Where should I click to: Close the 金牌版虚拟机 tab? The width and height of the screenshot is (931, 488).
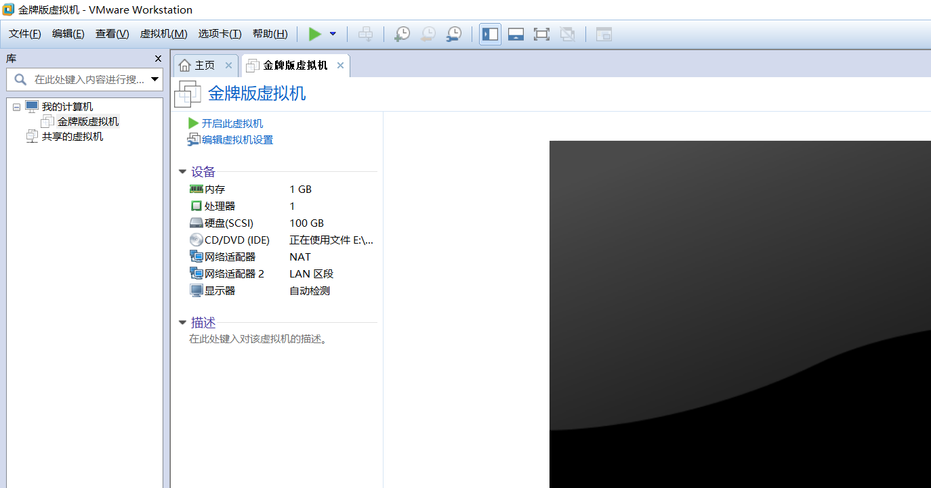click(340, 66)
